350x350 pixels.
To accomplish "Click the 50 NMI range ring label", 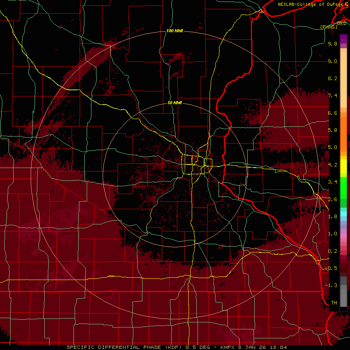I will point(175,103).
